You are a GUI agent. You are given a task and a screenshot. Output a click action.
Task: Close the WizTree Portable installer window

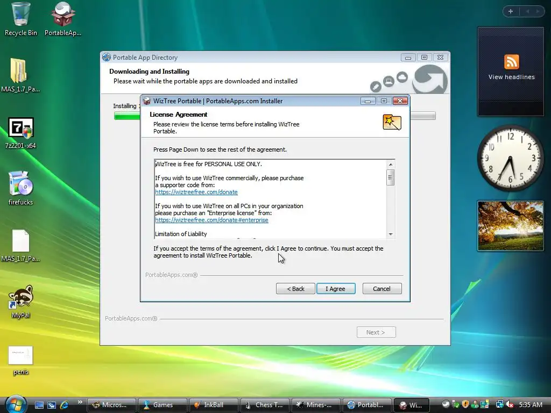coord(400,101)
